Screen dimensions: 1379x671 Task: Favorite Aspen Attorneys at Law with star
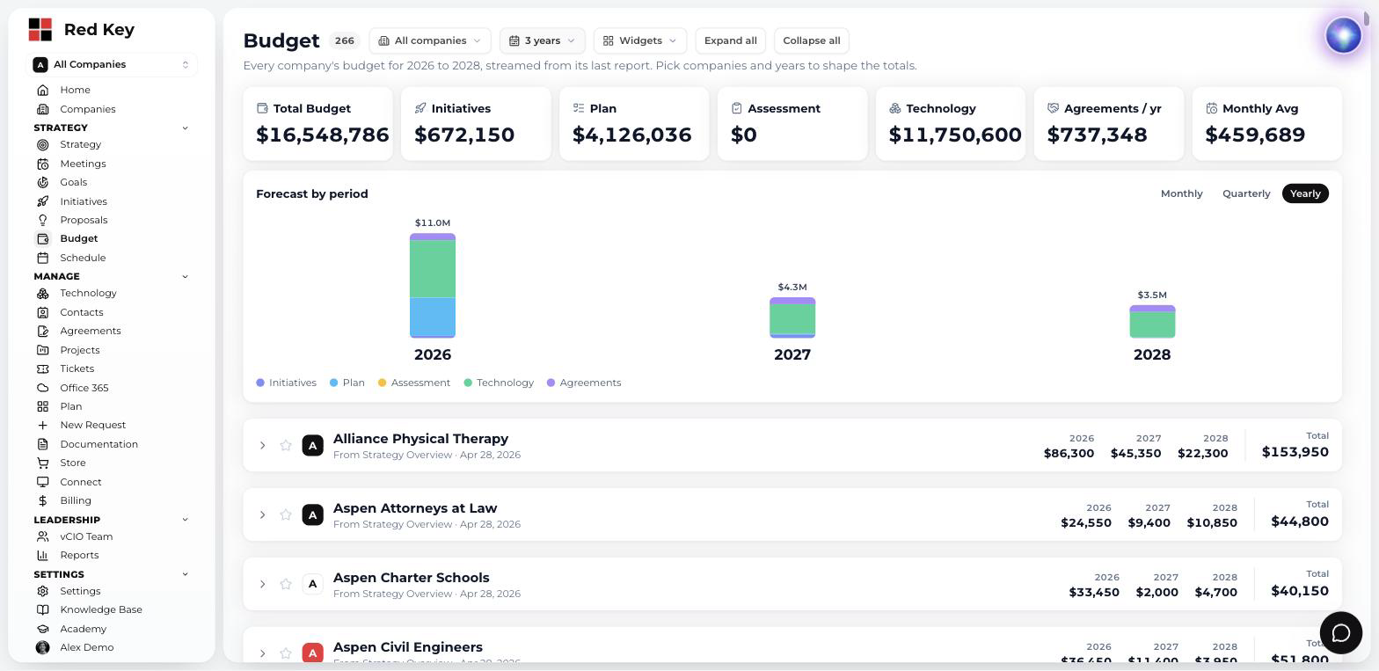tap(286, 514)
